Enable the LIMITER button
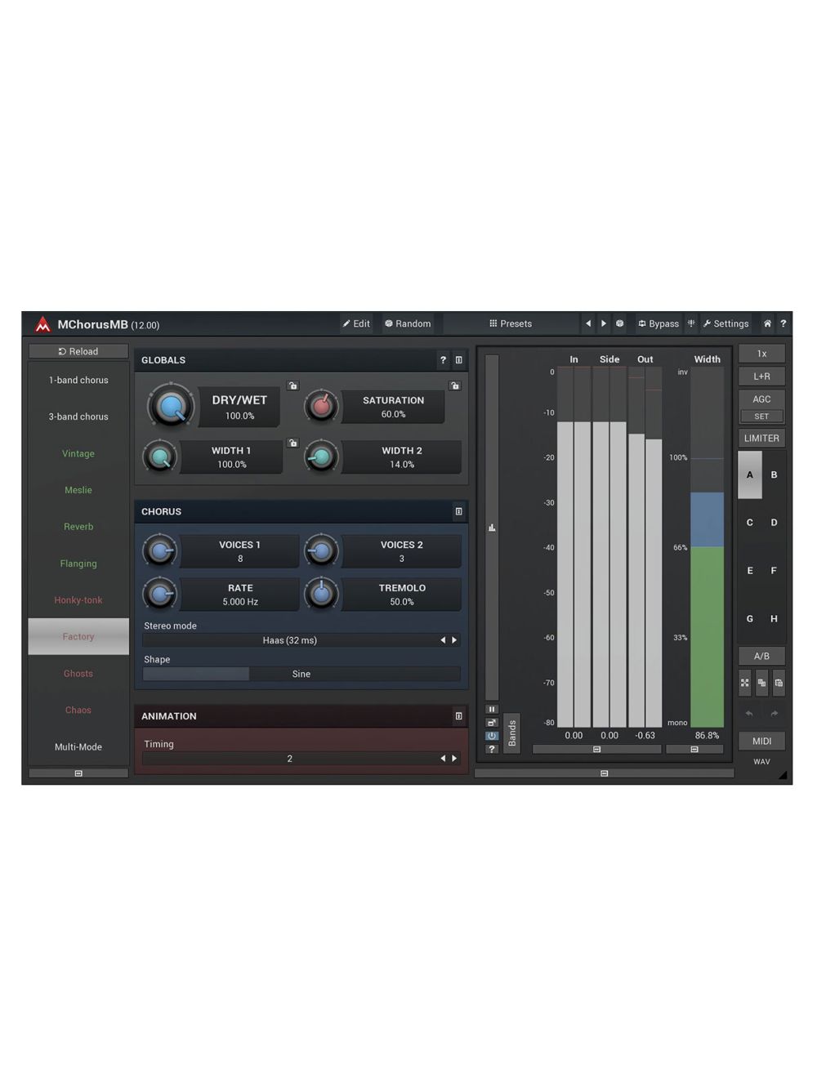Screen dimensions: 817x1078 pyautogui.click(x=761, y=438)
